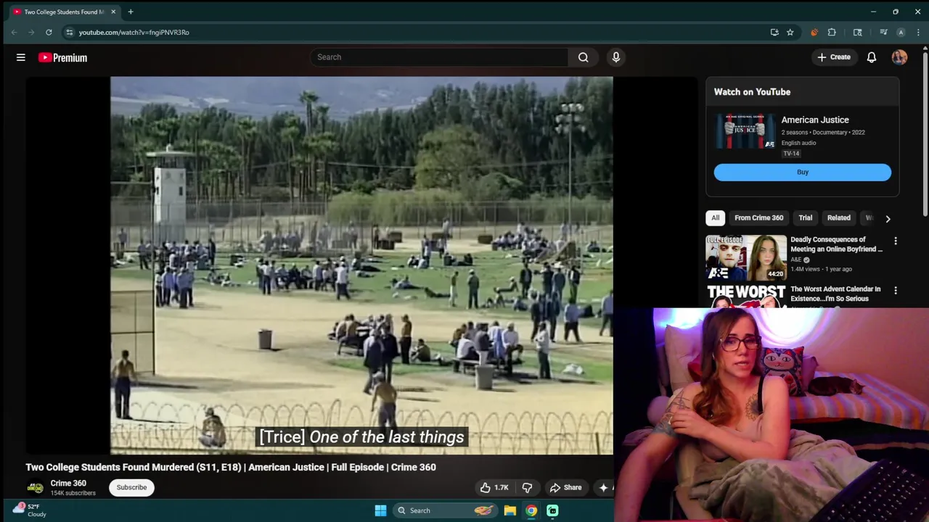Click the Buy button
The width and height of the screenshot is (929, 522).
coord(802,172)
